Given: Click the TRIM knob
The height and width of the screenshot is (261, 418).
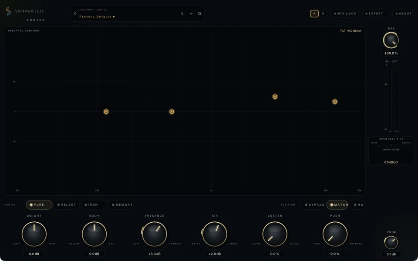Looking at the screenshot, I should click(x=391, y=243).
